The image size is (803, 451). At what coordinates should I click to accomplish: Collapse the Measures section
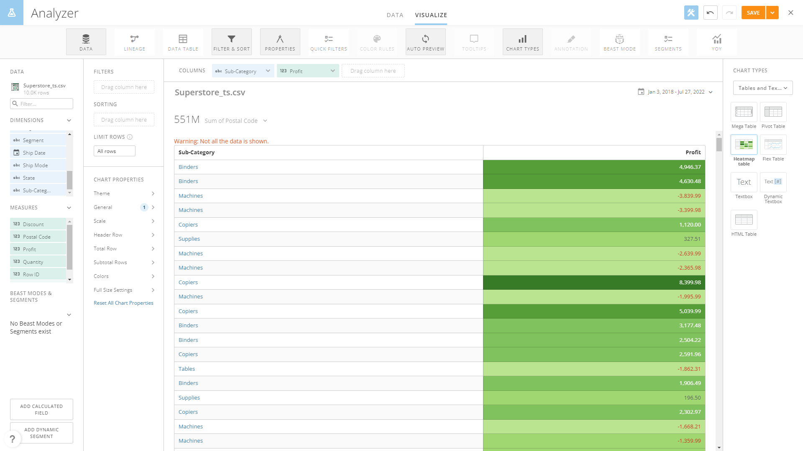click(x=69, y=207)
